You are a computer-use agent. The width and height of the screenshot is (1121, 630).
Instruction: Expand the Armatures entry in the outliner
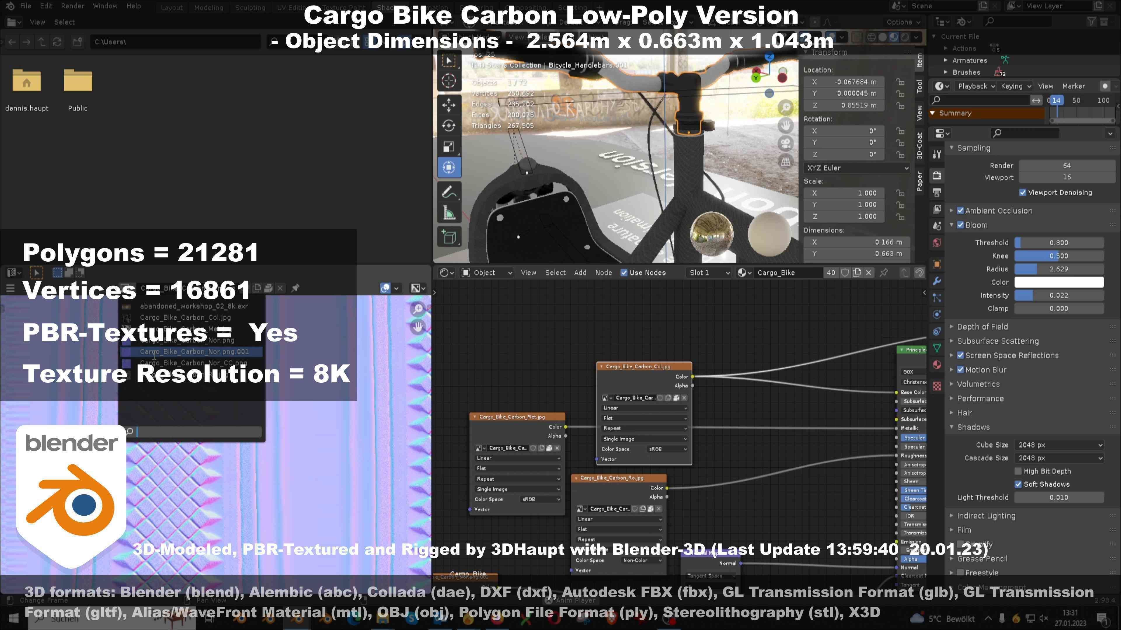945,60
